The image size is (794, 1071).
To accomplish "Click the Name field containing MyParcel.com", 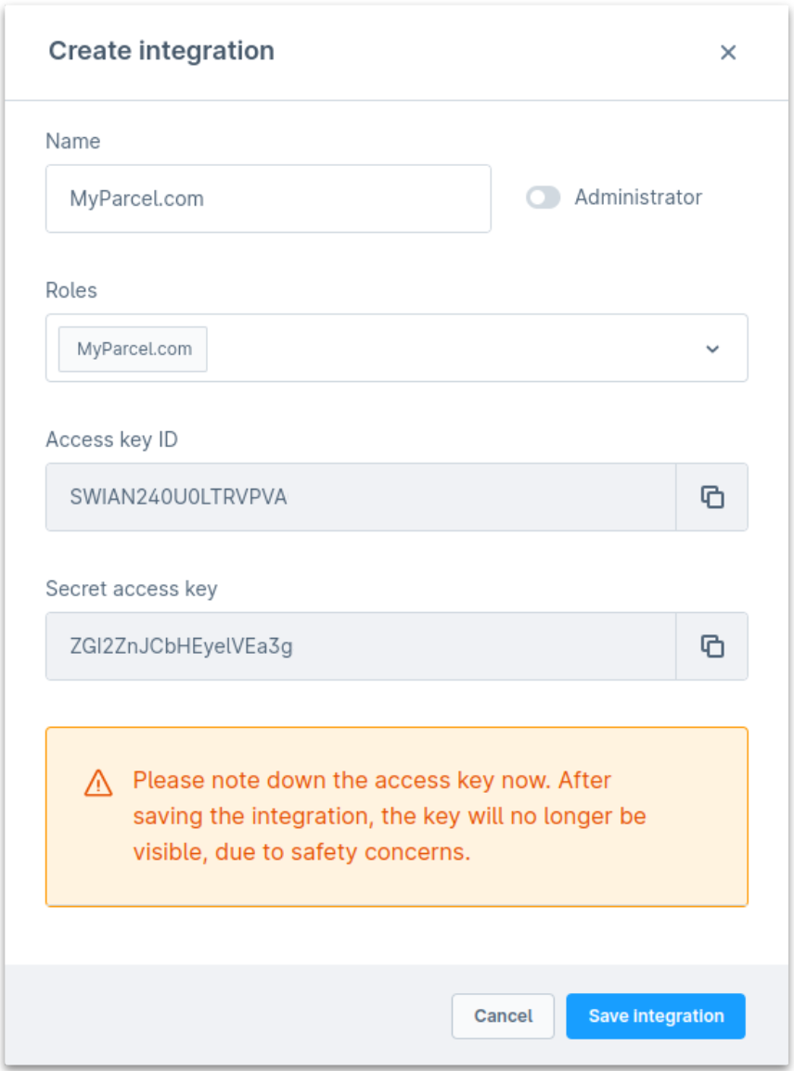I will [268, 198].
